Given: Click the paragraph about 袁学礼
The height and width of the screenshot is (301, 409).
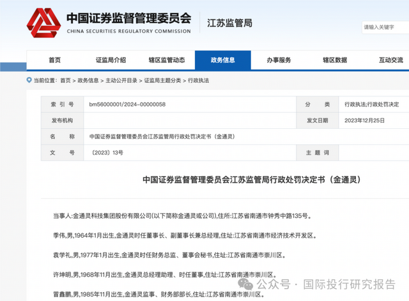Looking at the screenshot, I should (169, 256).
